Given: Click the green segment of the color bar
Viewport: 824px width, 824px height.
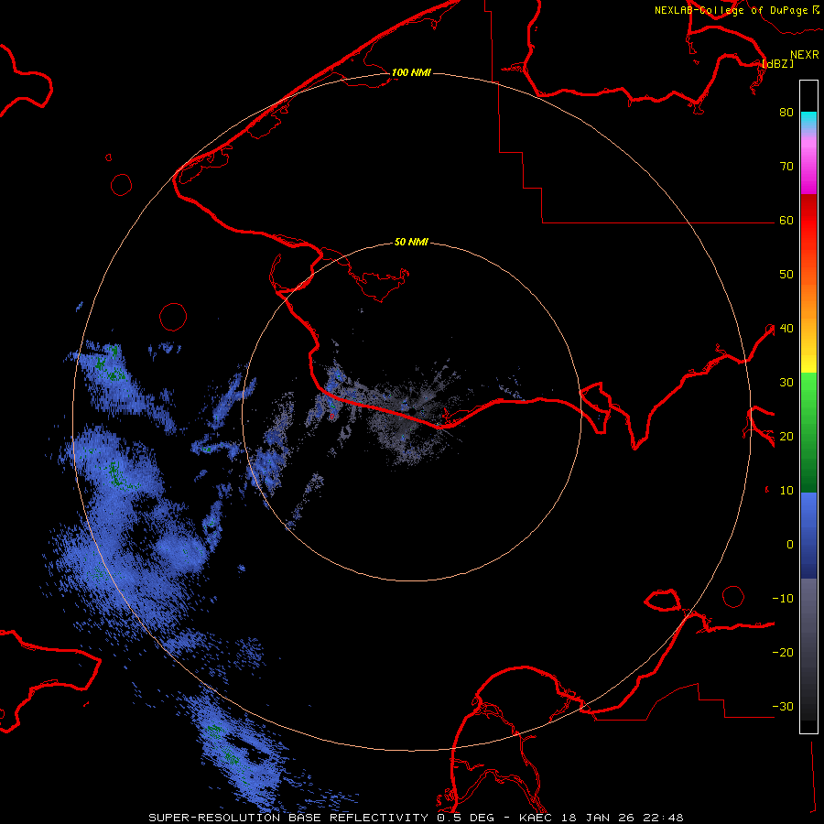Looking at the screenshot, I should click(808, 432).
